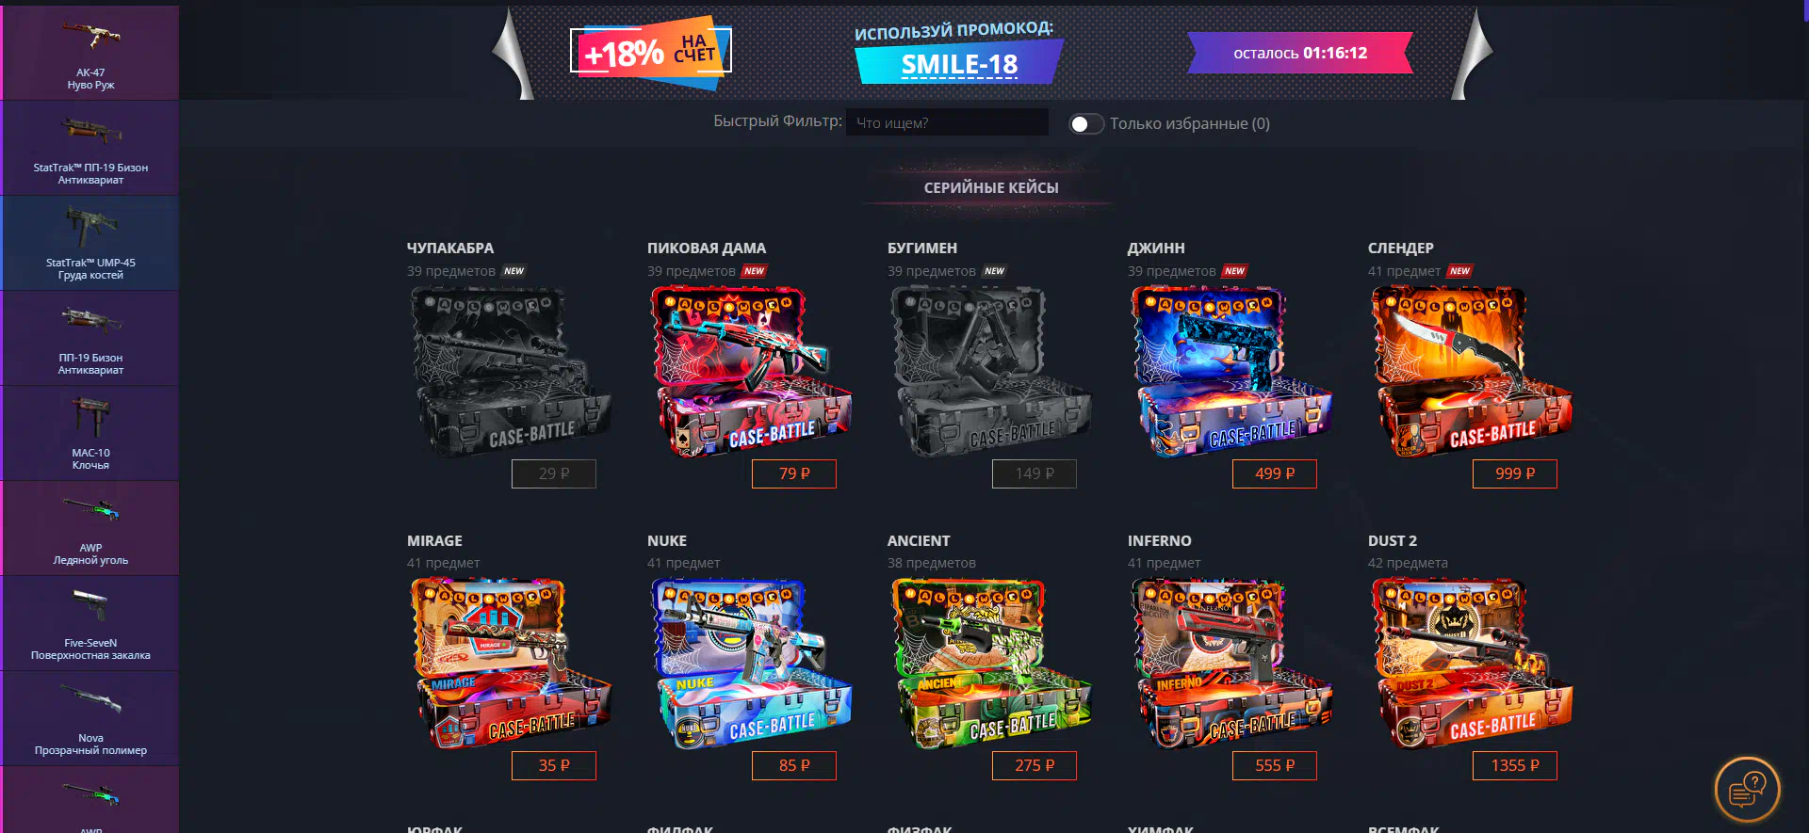Click the +18% НА СЧЕТ banner
The height and width of the screenshot is (833, 1809).
click(x=650, y=52)
